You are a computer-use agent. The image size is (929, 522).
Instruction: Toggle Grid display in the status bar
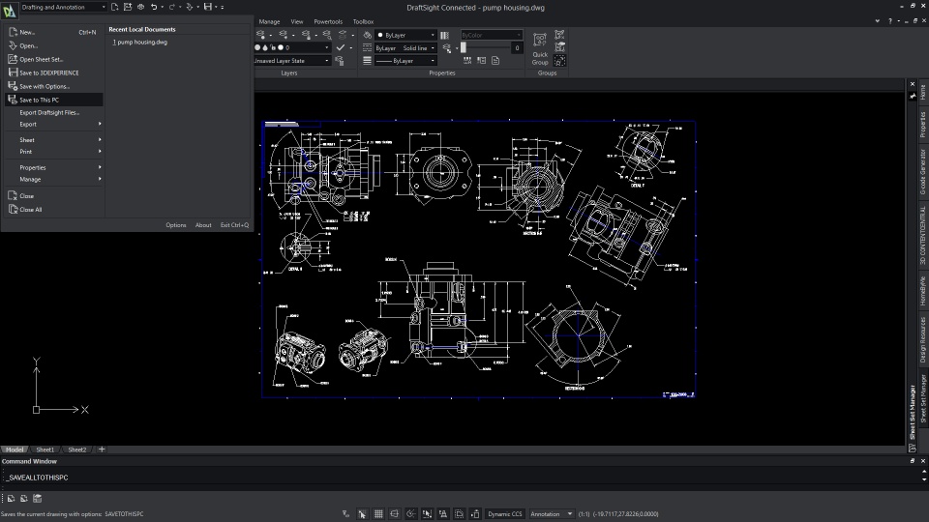click(x=378, y=513)
